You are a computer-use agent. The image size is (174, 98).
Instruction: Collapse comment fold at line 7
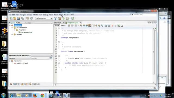pyautogui.click(x=59, y=42)
